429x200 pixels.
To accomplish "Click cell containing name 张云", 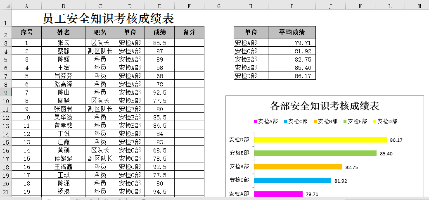I will click(63, 43).
